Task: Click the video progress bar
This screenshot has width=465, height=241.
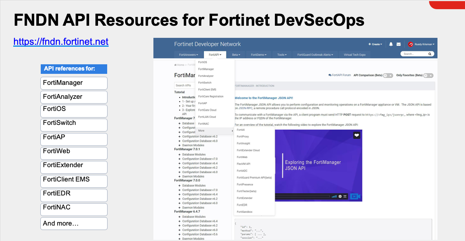Action: pos(302,197)
